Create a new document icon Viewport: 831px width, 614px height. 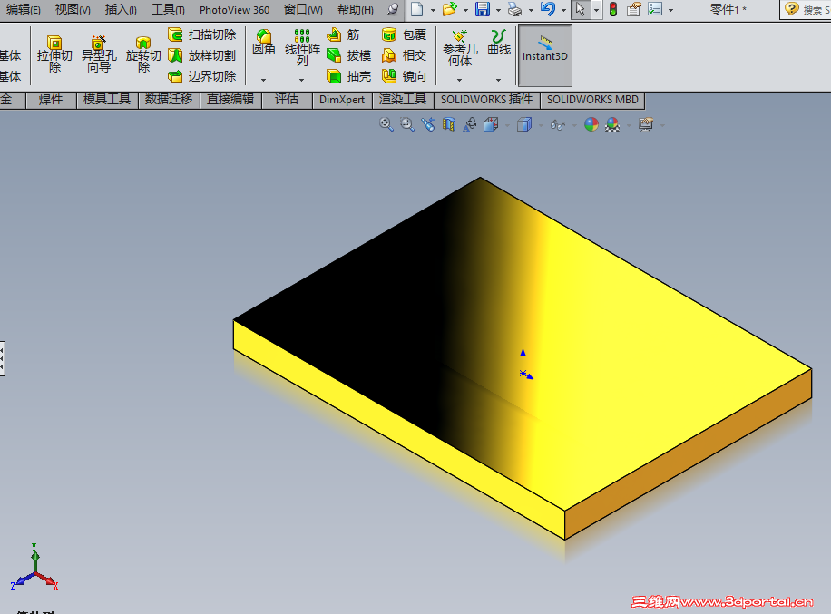[417, 9]
